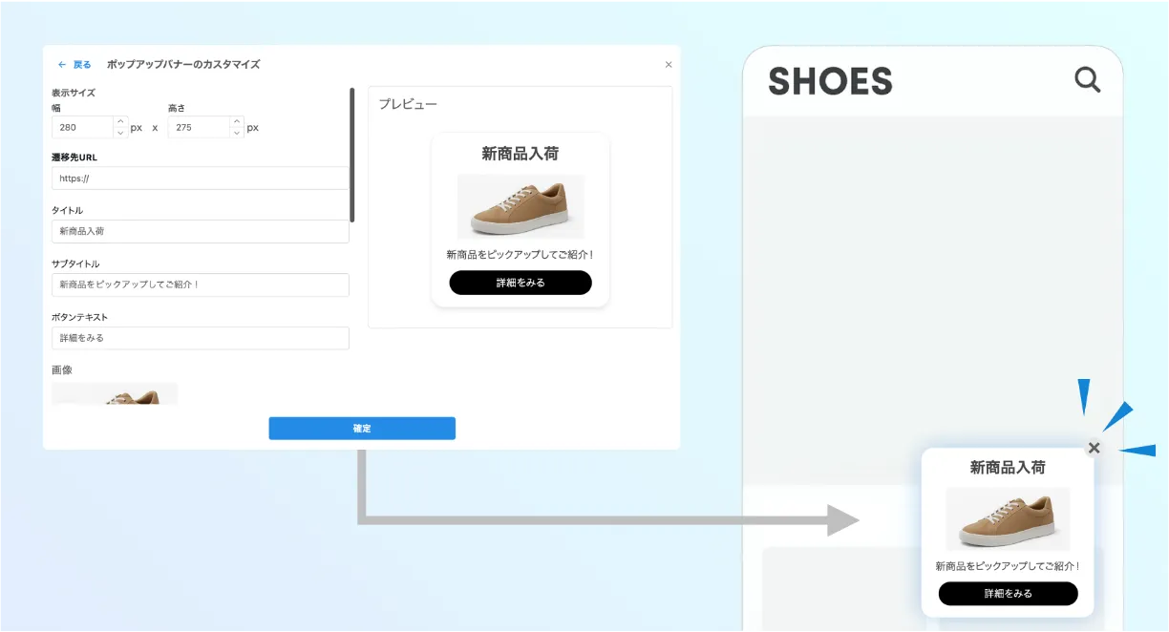Focus the 遷移先URL input field
The width and height of the screenshot is (1169, 632).
[x=201, y=179]
